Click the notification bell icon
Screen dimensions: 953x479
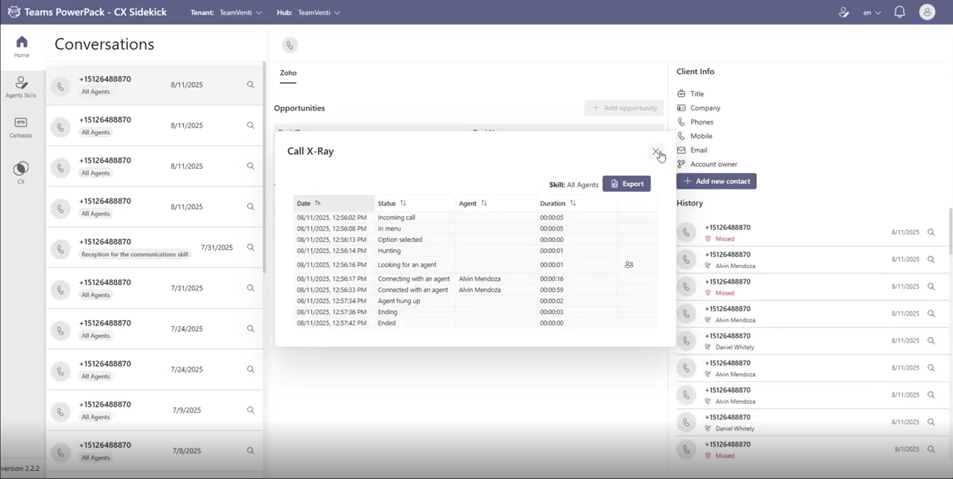(x=899, y=12)
